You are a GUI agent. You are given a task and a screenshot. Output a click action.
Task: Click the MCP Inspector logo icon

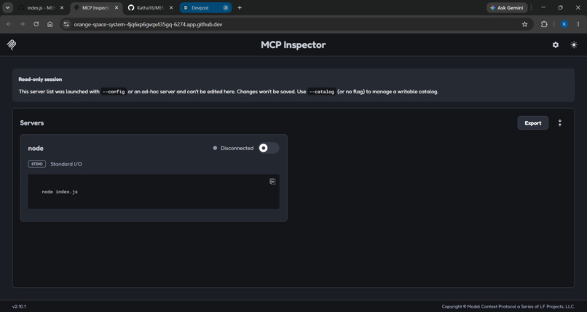click(x=12, y=44)
